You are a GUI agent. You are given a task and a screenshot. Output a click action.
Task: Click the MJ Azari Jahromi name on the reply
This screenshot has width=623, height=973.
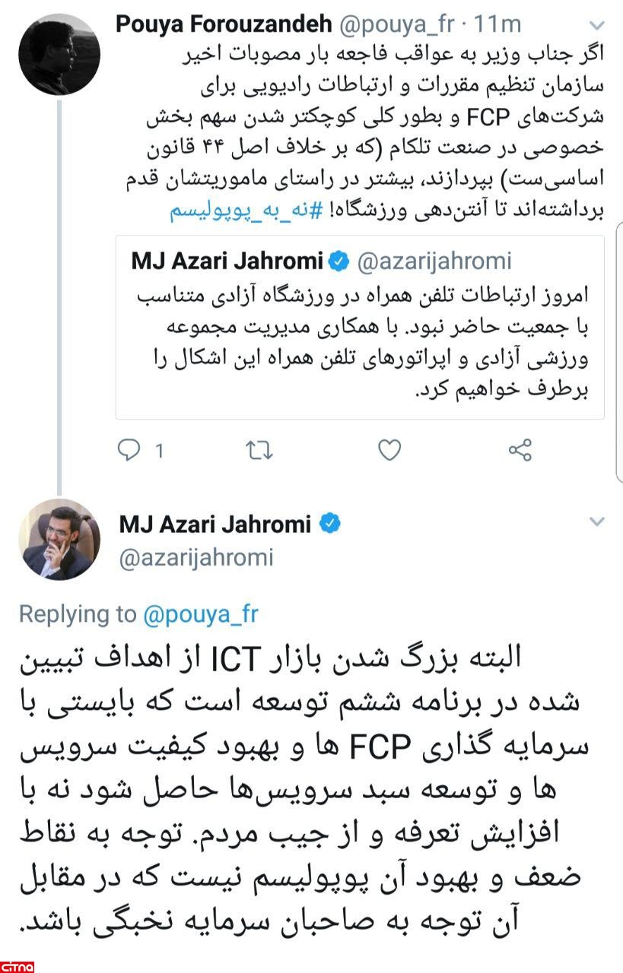[215, 524]
